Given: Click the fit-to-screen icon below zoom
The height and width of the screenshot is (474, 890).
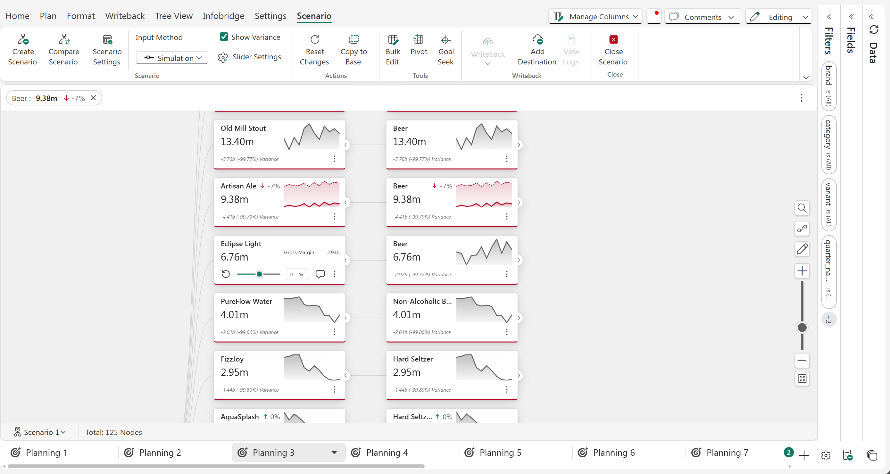Looking at the screenshot, I should [x=802, y=378].
